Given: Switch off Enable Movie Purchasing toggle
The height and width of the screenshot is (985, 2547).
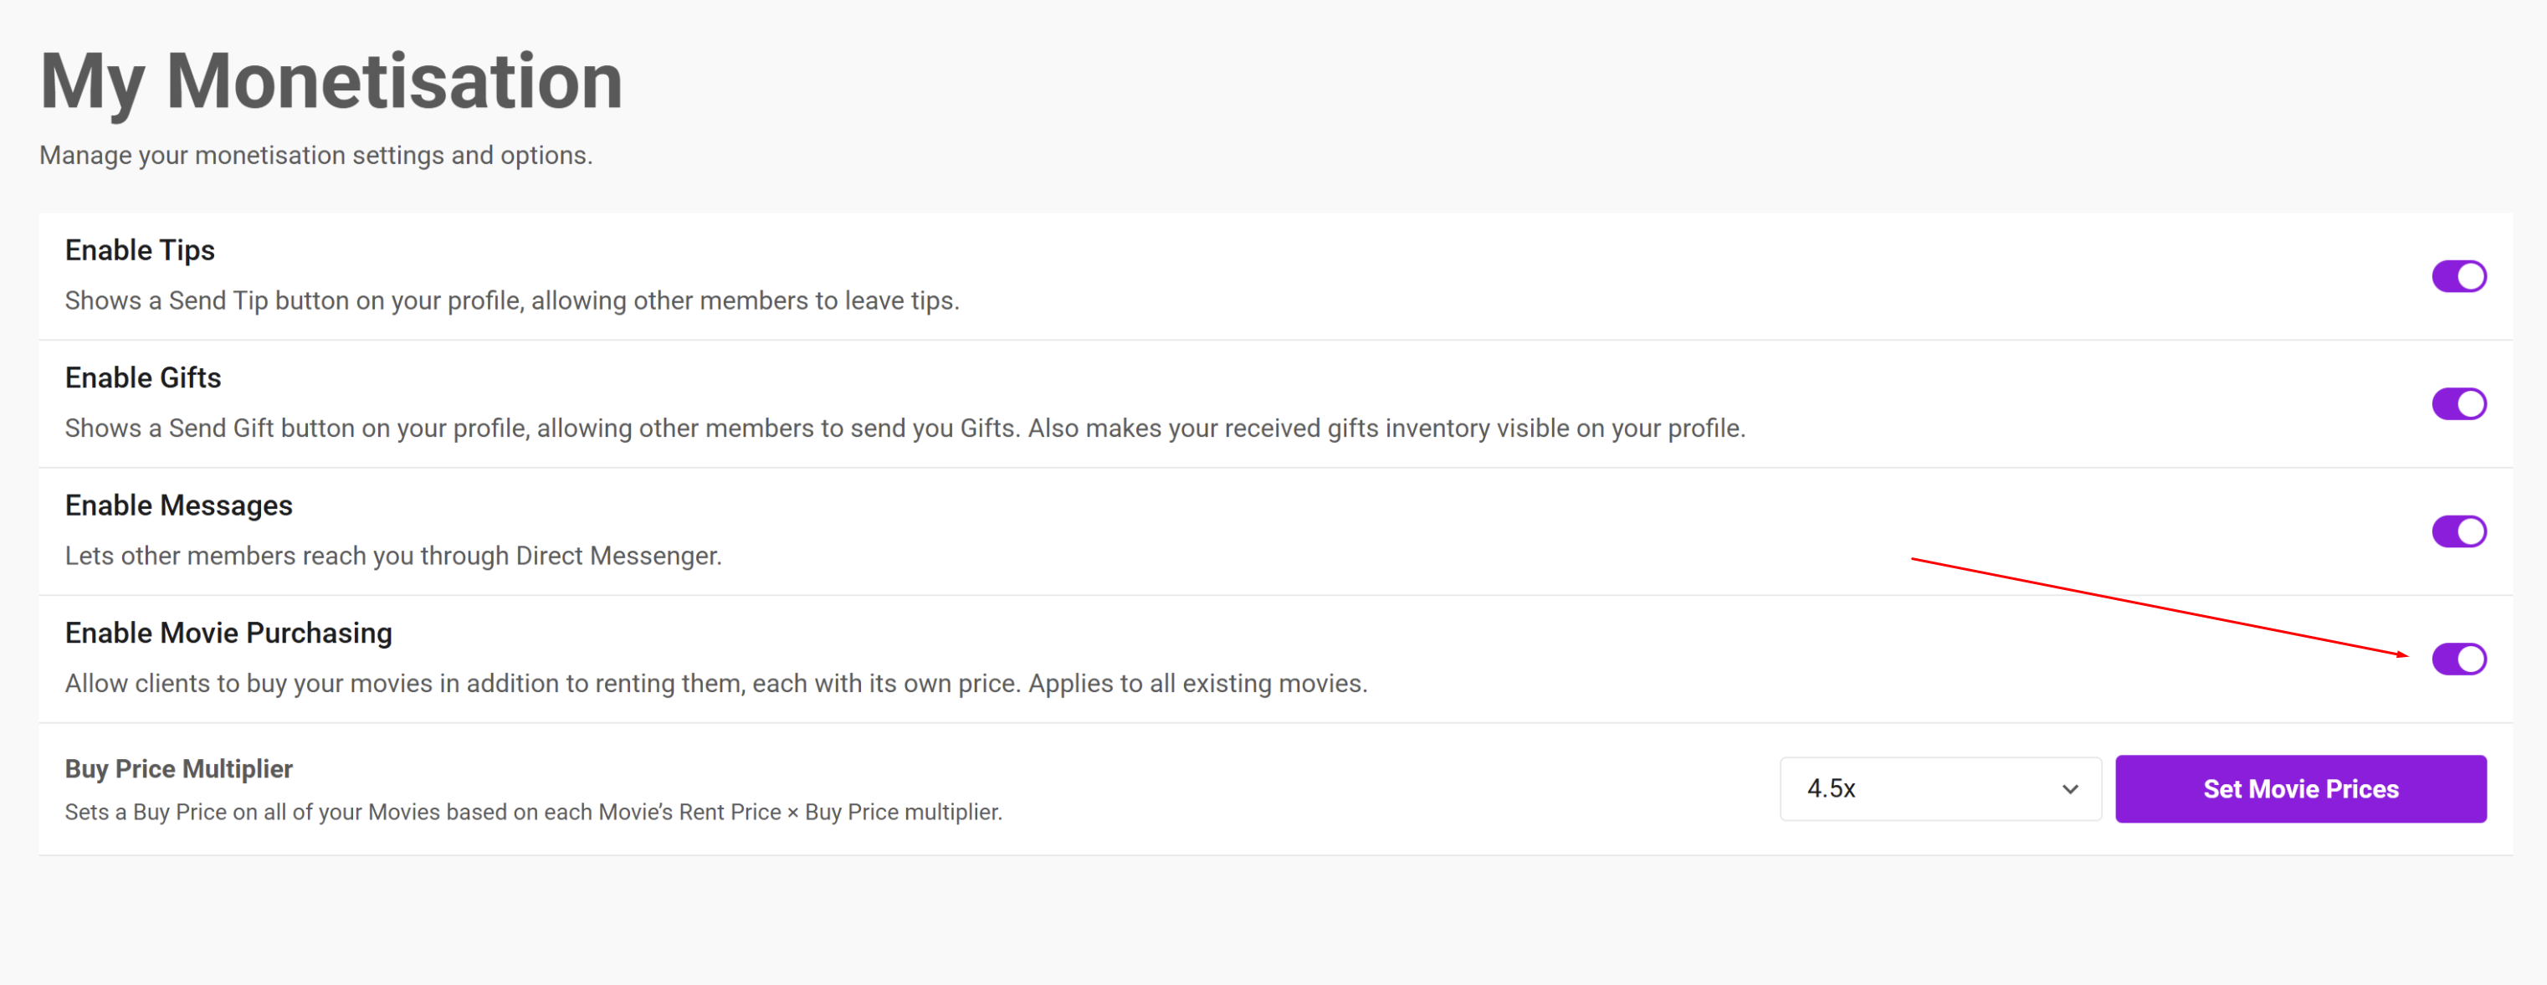Looking at the screenshot, I should 2458,659.
